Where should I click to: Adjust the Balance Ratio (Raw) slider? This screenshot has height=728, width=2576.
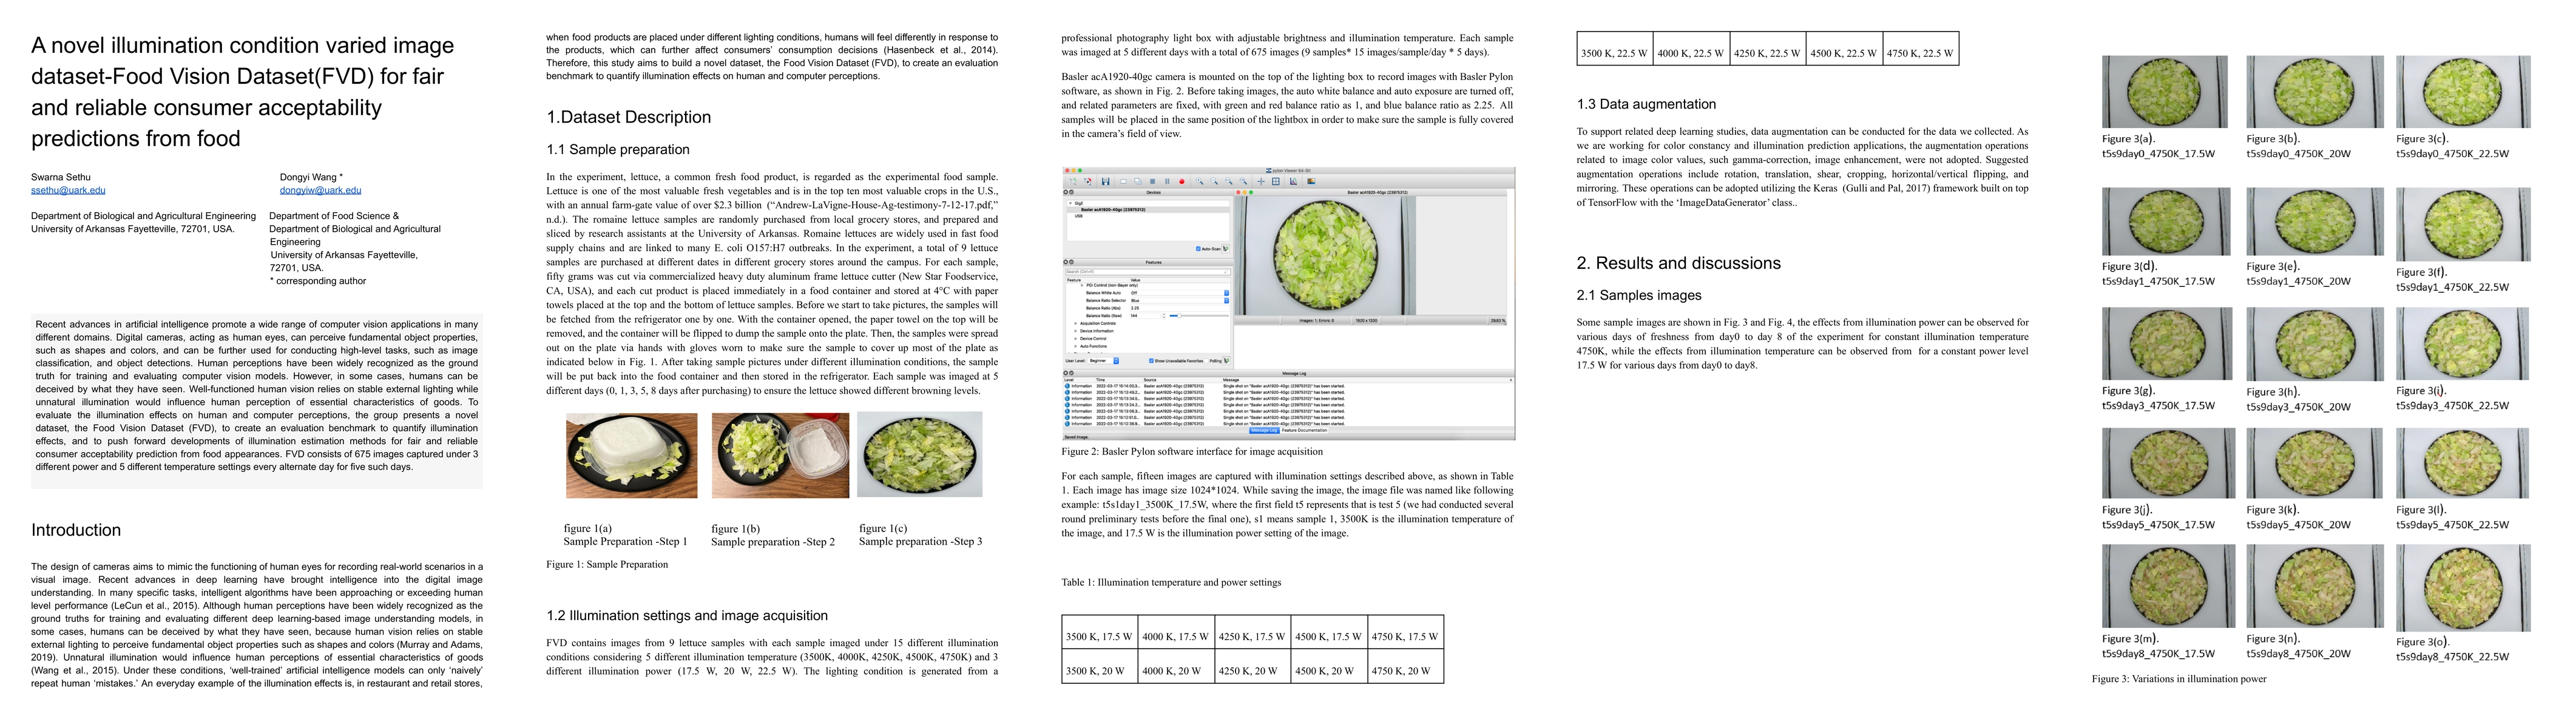[x=1199, y=316]
